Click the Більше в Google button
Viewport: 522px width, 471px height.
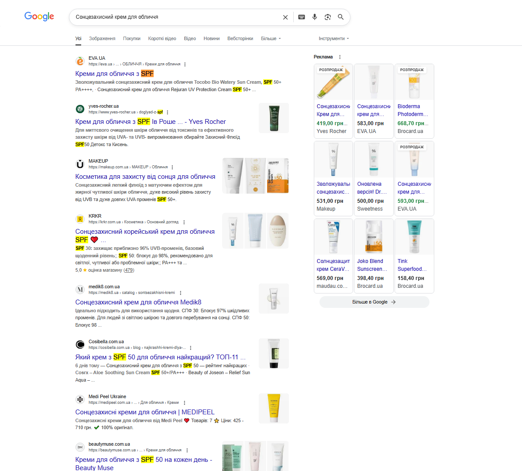(x=374, y=302)
